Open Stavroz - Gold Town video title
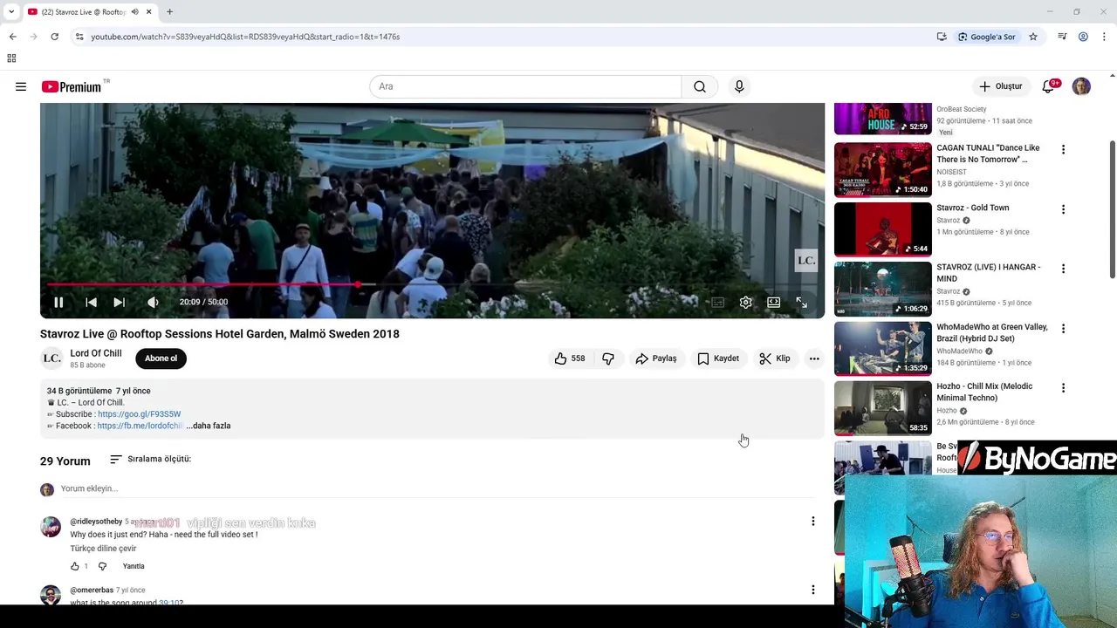The width and height of the screenshot is (1117, 628). [972, 208]
